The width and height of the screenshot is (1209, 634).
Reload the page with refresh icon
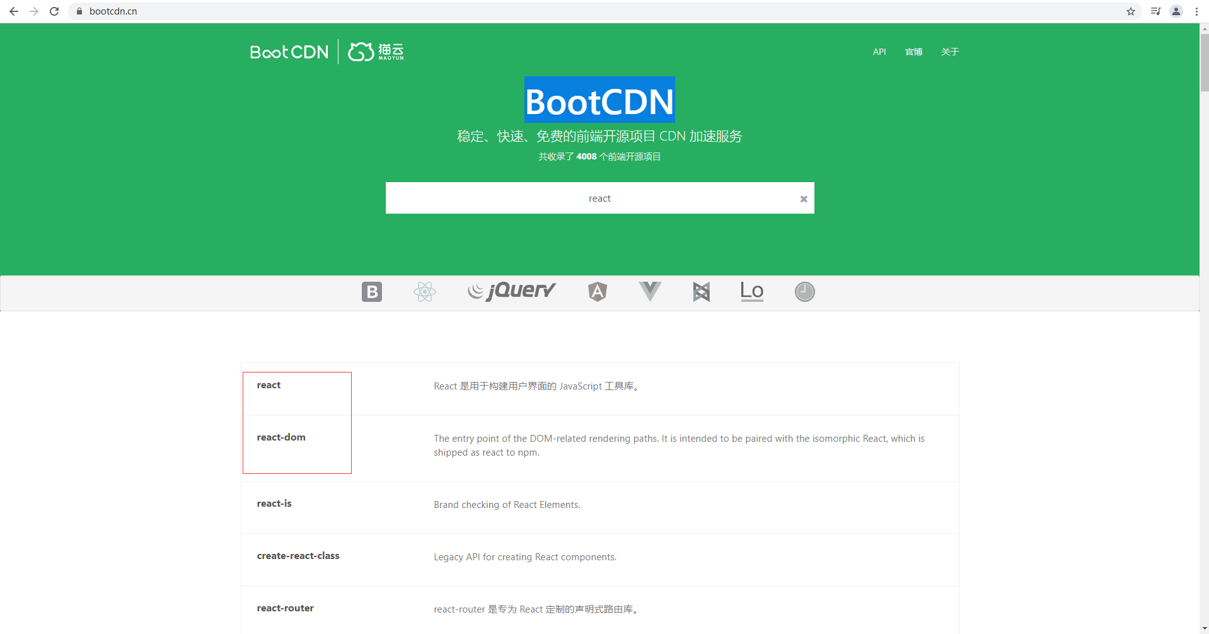(x=54, y=11)
